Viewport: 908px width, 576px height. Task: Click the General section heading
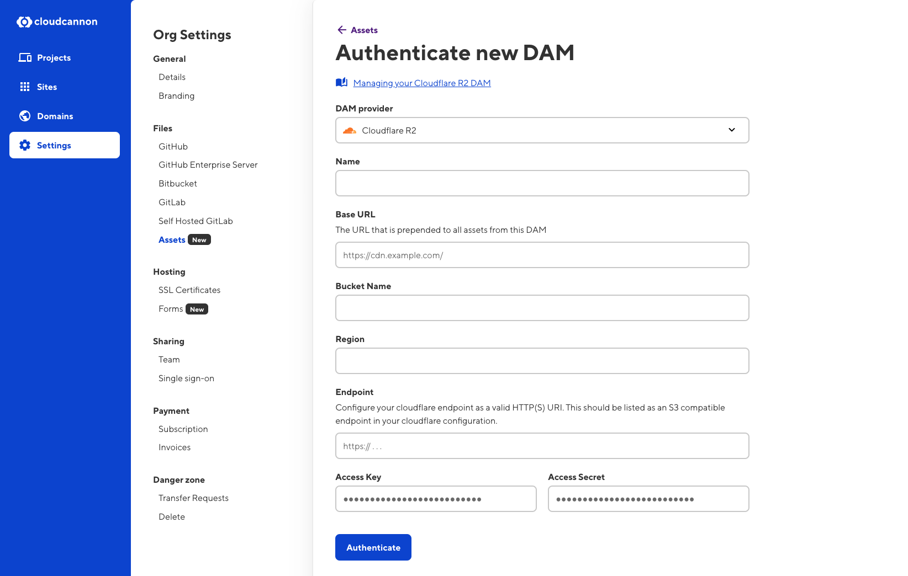pyautogui.click(x=169, y=59)
